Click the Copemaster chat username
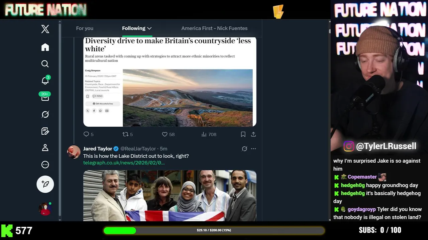The width and height of the screenshot is (428, 240). (x=362, y=177)
